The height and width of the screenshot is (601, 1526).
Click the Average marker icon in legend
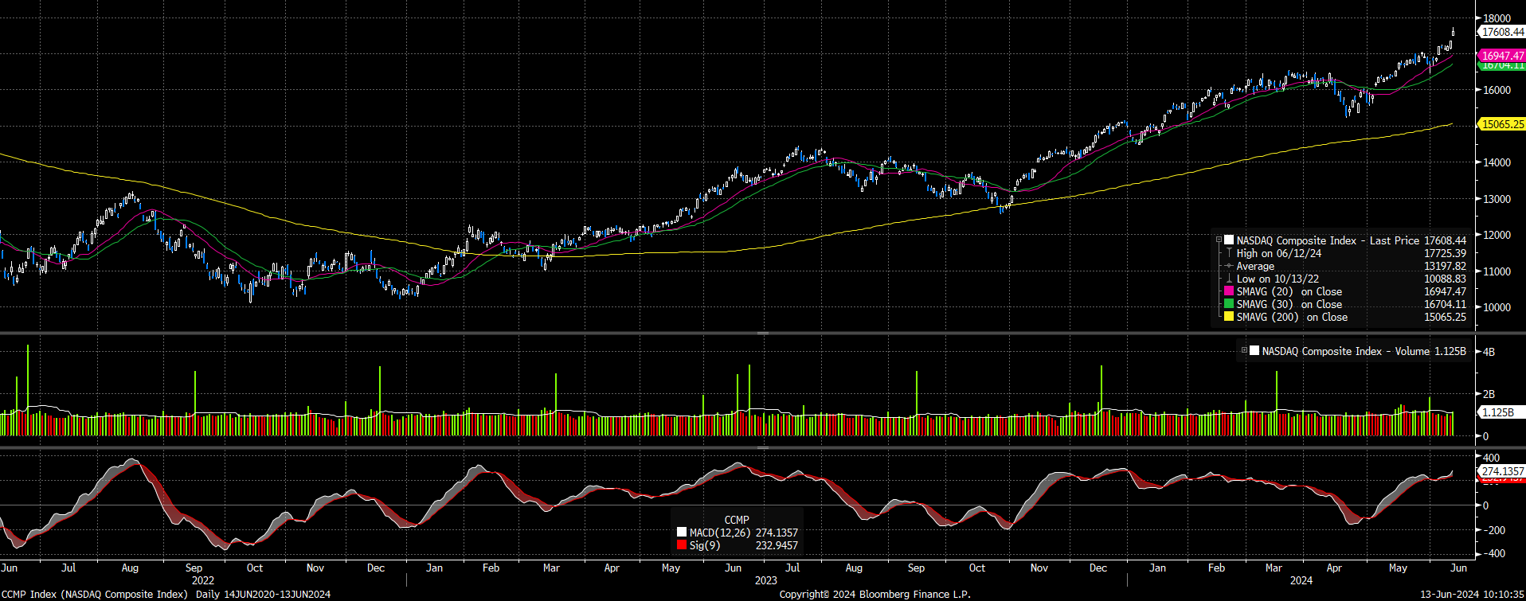1229,266
